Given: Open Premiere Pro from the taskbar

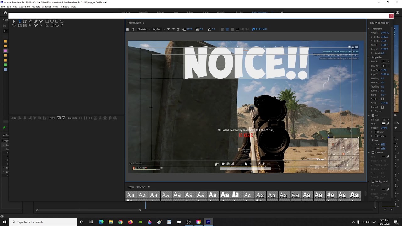Looking at the screenshot, I should pos(208,222).
